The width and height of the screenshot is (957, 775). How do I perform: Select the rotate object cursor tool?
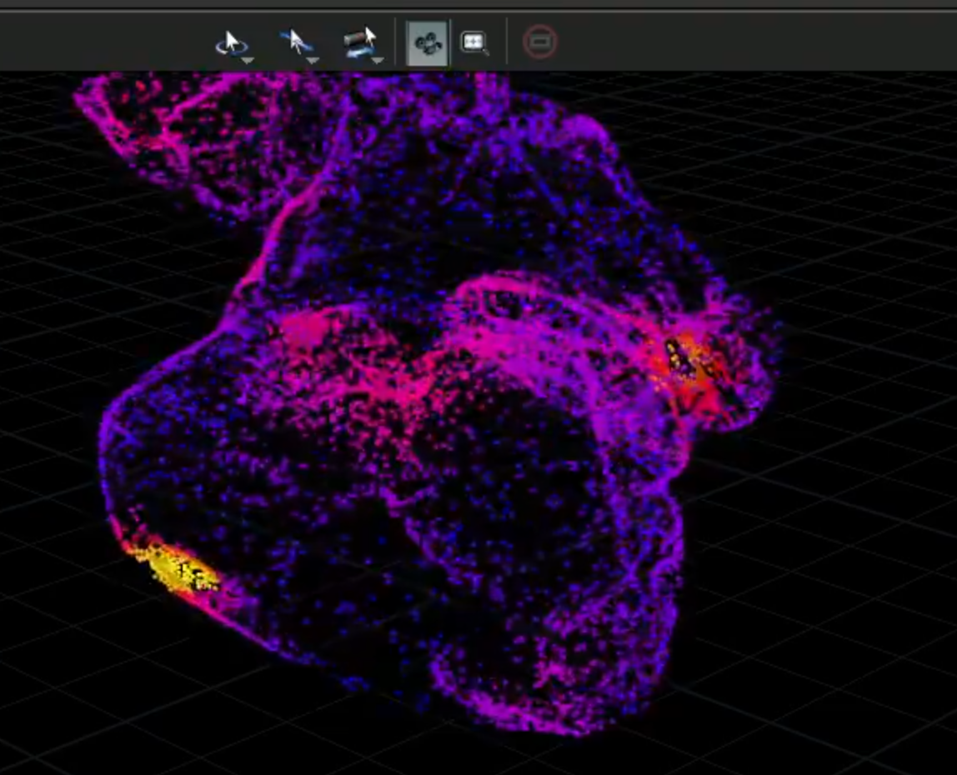tap(361, 42)
